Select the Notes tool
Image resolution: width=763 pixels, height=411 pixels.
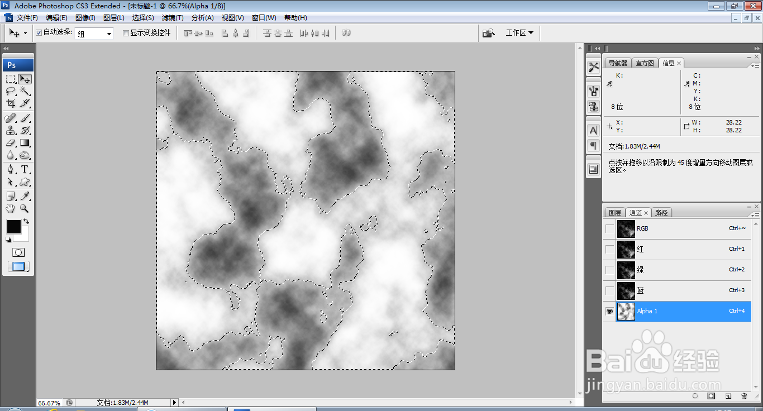pos(11,197)
